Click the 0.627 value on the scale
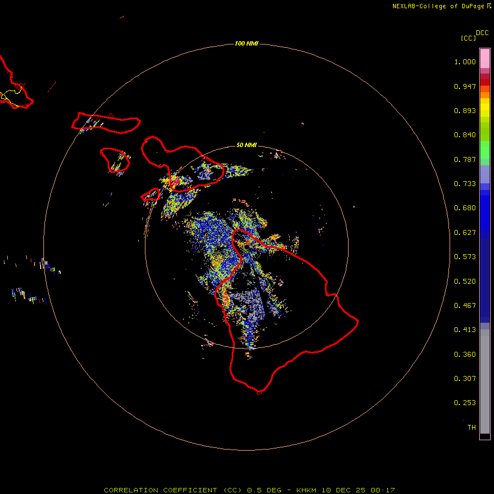Viewport: 494px width, 494px height. click(465, 233)
